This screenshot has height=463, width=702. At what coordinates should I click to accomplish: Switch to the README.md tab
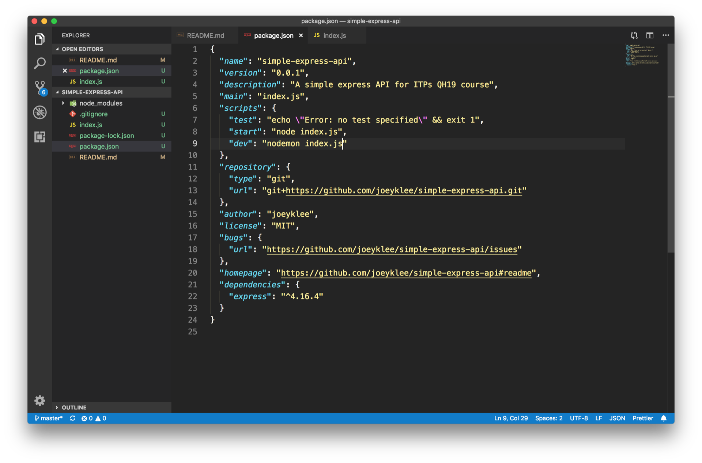coord(205,35)
